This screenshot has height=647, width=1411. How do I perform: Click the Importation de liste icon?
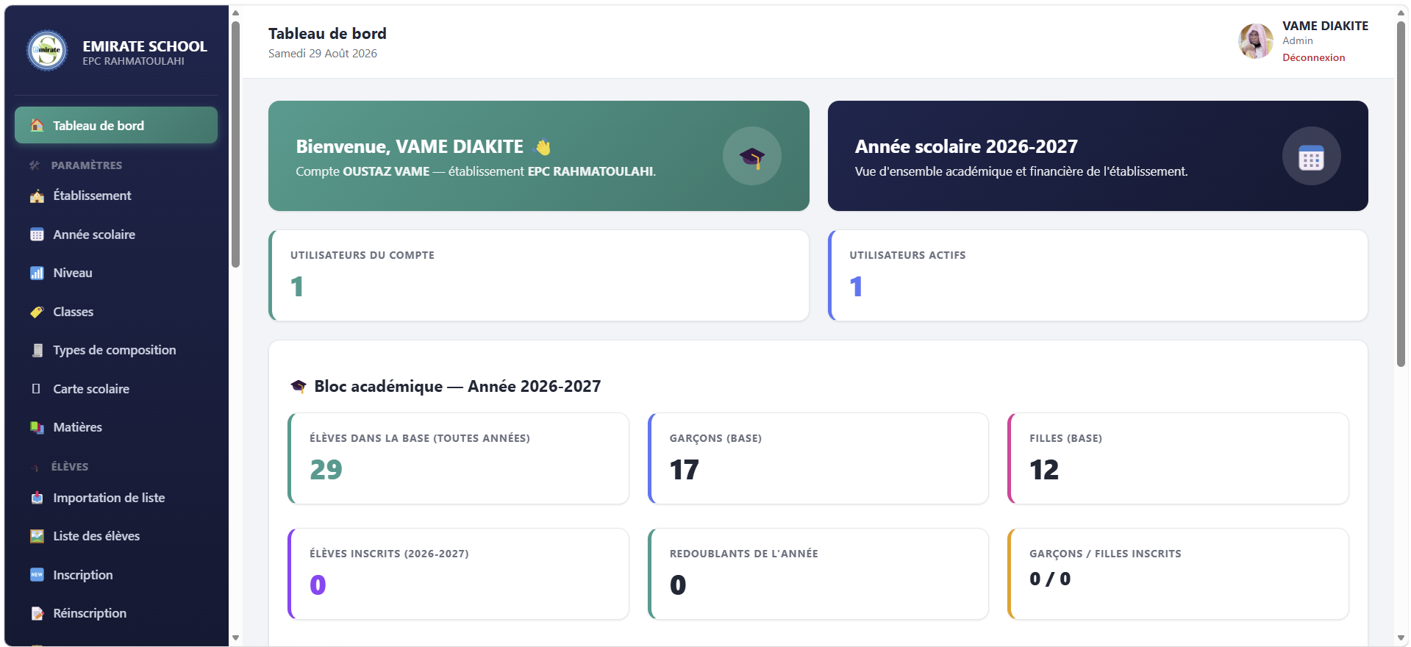click(x=37, y=498)
